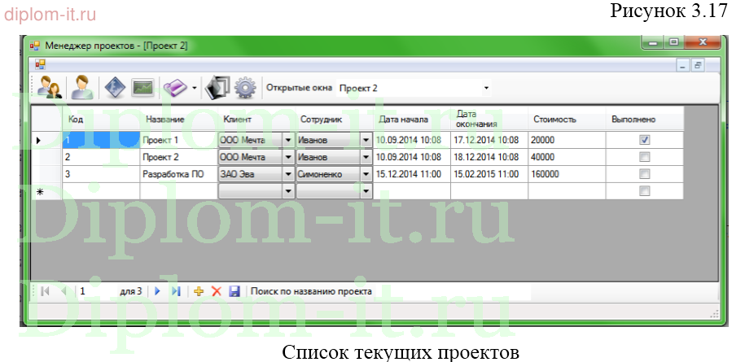Sort by the 'Название' column header

coord(178,119)
